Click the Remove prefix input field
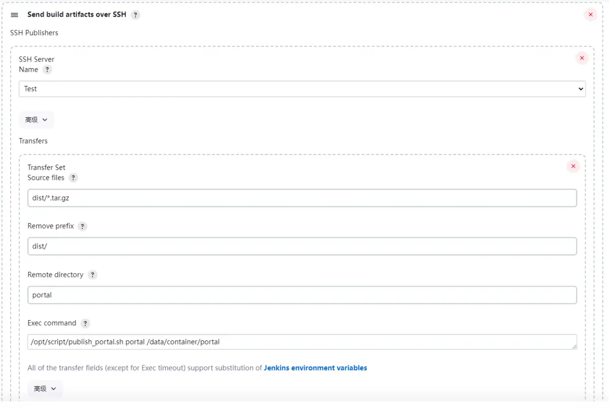 302,246
